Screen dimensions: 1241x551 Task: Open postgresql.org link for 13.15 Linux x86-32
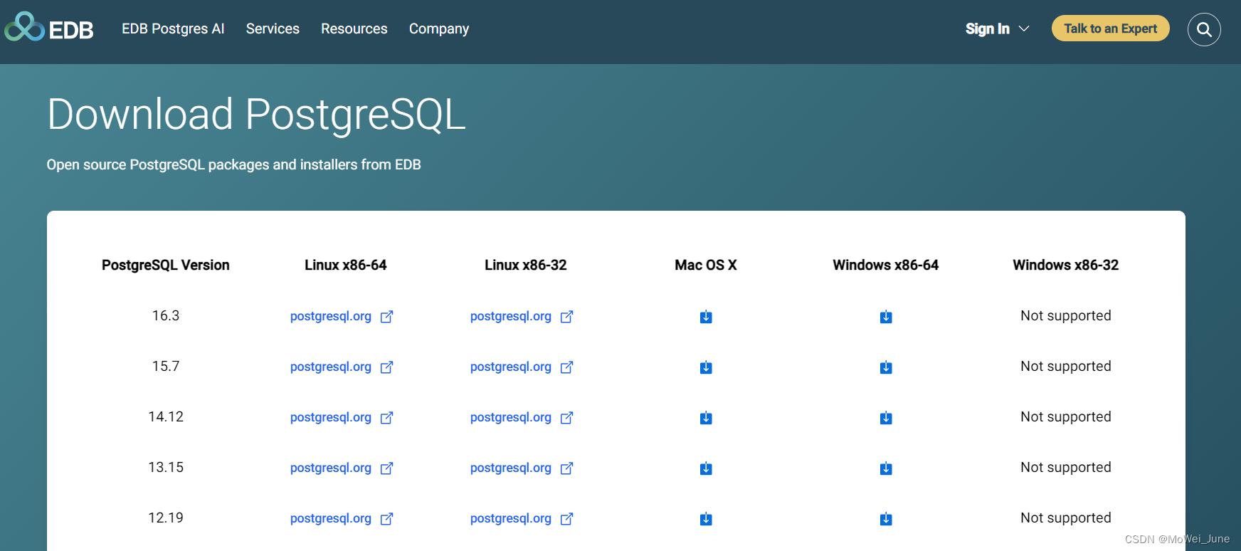point(511,468)
